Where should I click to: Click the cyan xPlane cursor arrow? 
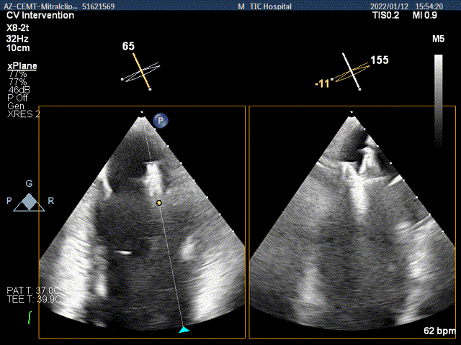coord(184,329)
